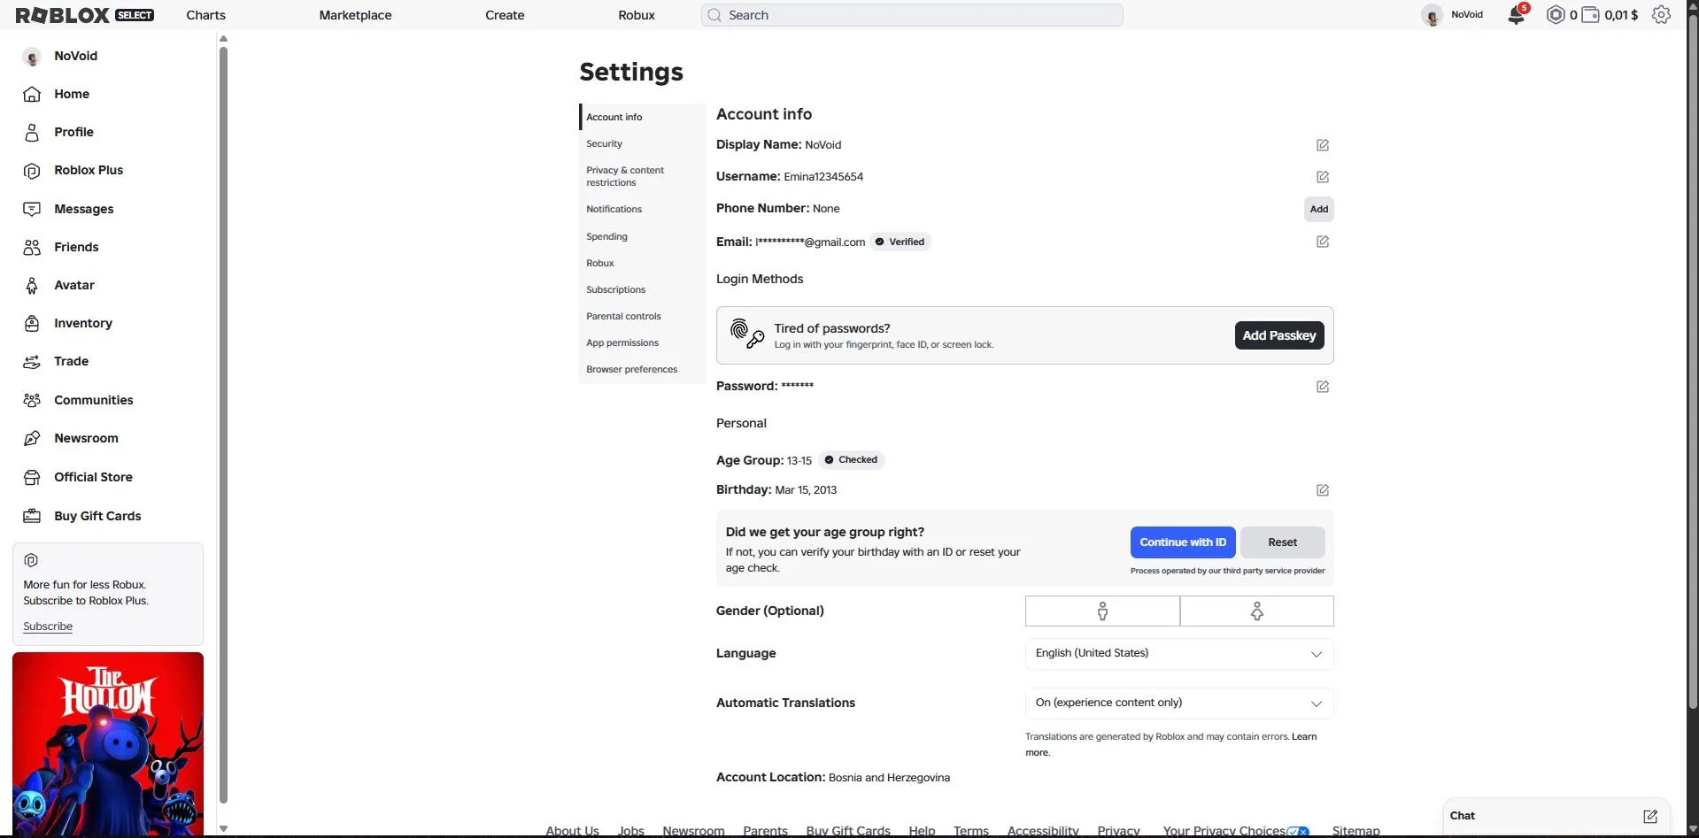Select the left gender option
This screenshot has width=1699, height=838.
(x=1102, y=611)
